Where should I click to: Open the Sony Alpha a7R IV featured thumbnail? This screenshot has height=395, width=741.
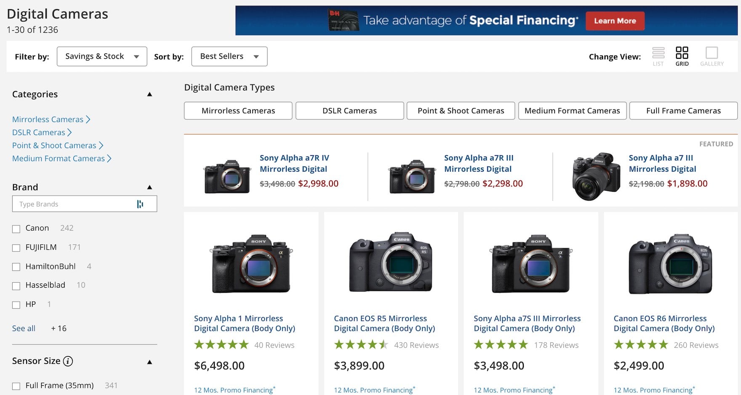pyautogui.click(x=227, y=177)
